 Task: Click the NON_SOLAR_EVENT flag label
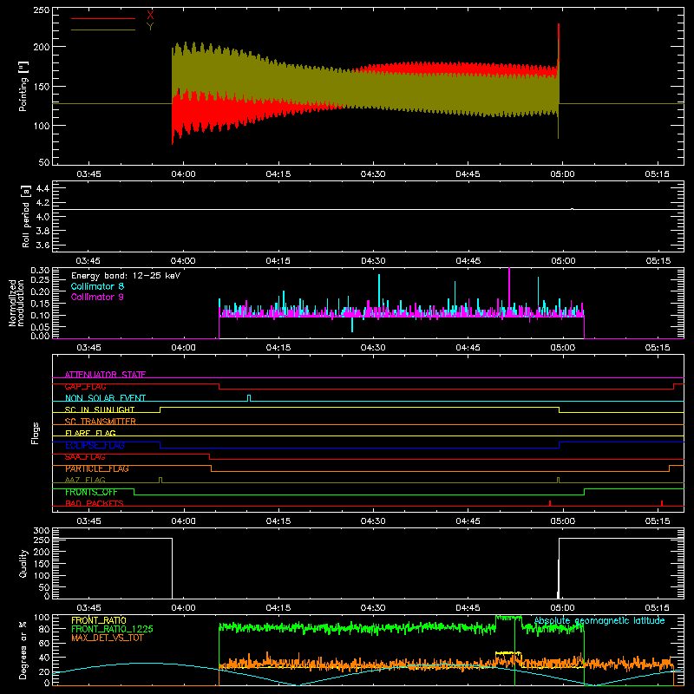[105, 398]
